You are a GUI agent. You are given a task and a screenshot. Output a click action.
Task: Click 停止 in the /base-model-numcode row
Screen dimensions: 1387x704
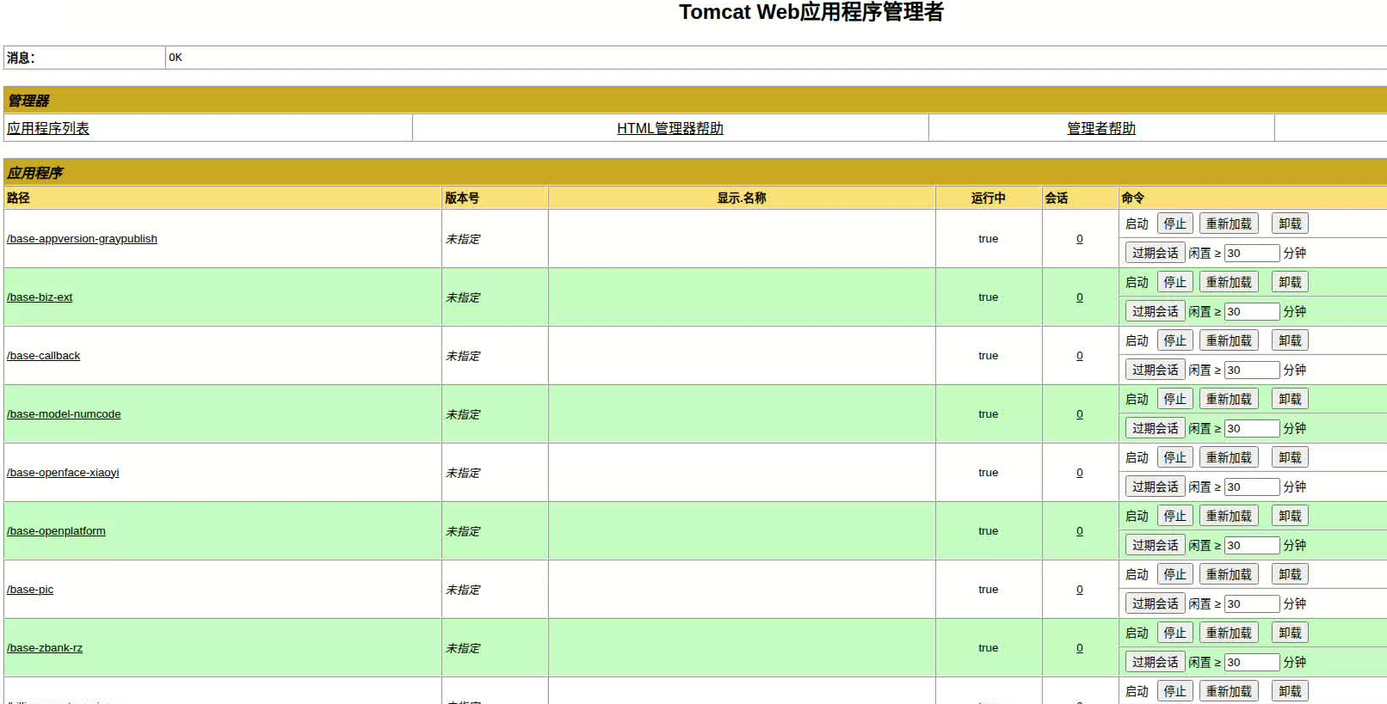pyautogui.click(x=1175, y=399)
